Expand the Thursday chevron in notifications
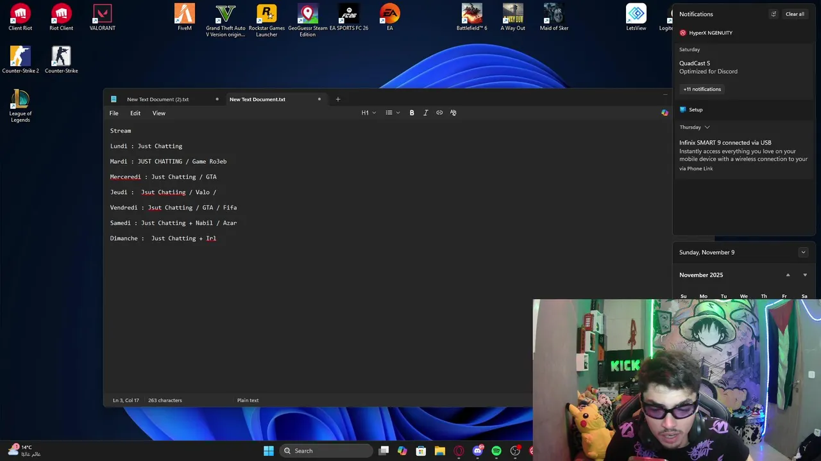Viewport: 821px width, 461px height. pos(707,127)
